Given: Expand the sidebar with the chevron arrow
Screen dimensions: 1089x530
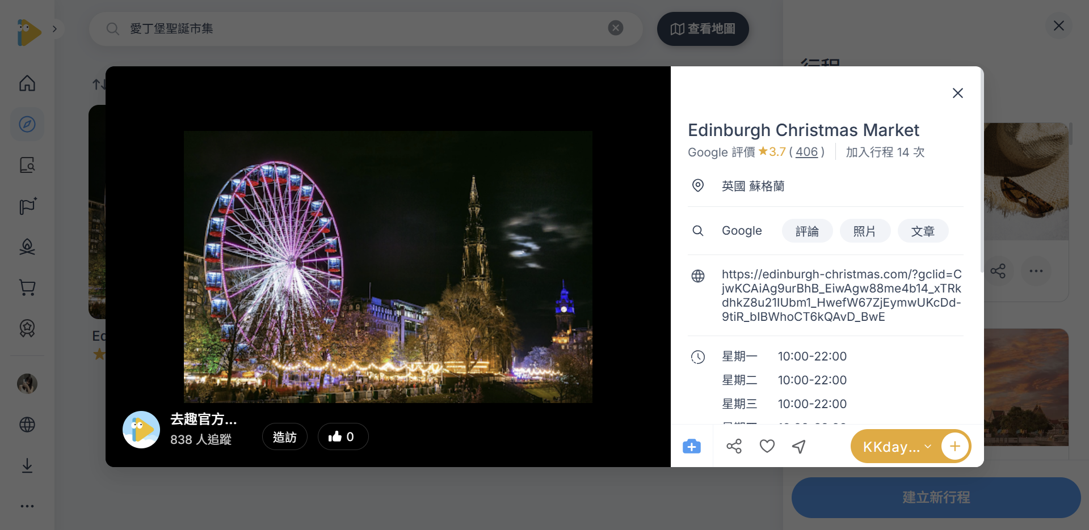Looking at the screenshot, I should [54, 29].
